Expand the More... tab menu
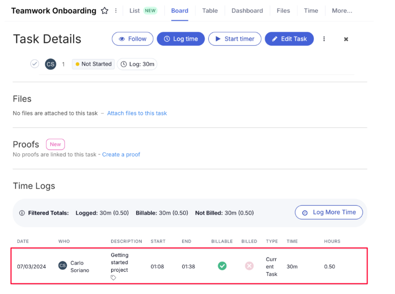This screenshot has height=294, width=395. click(342, 11)
